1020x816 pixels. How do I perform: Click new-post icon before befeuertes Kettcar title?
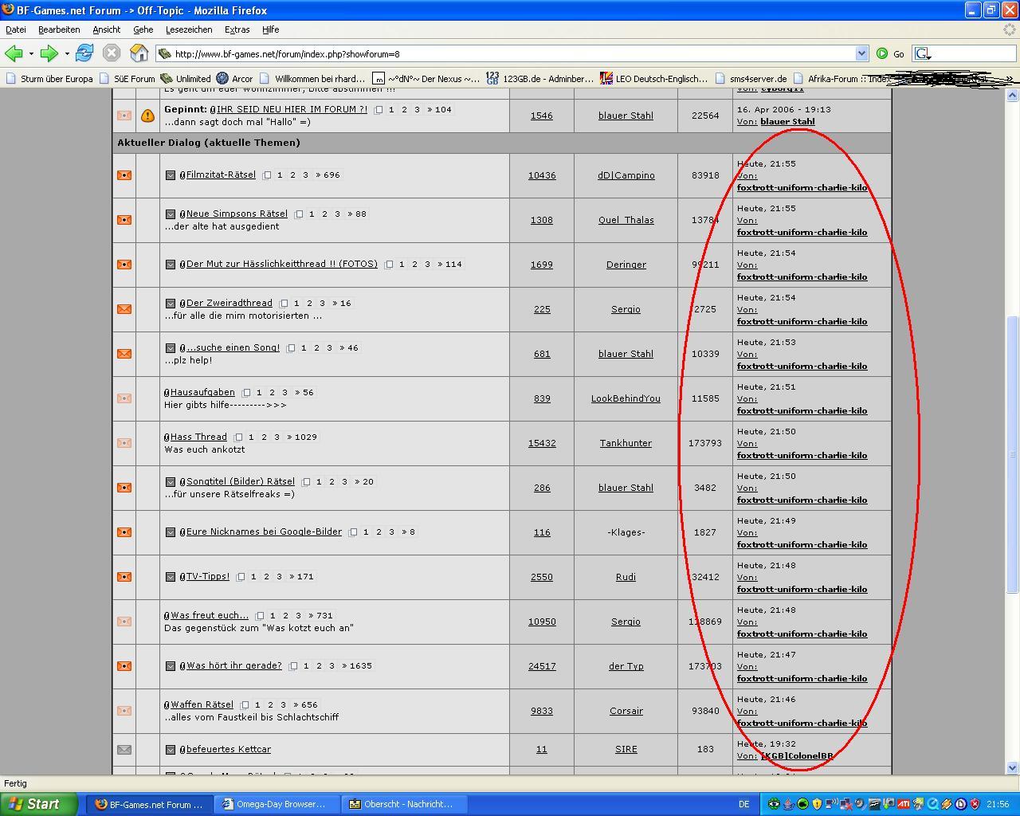point(170,749)
